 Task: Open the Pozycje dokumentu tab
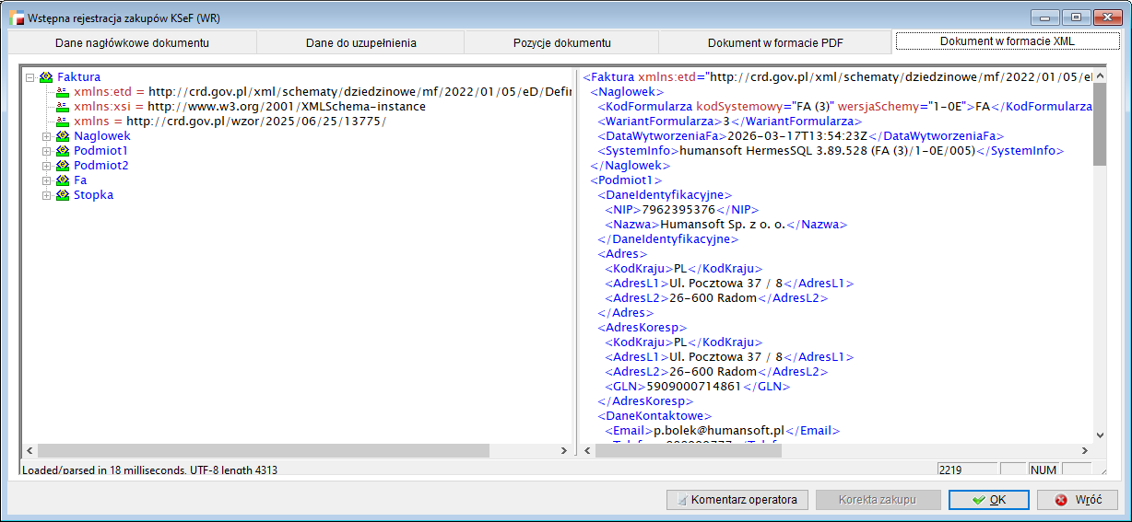pos(561,43)
